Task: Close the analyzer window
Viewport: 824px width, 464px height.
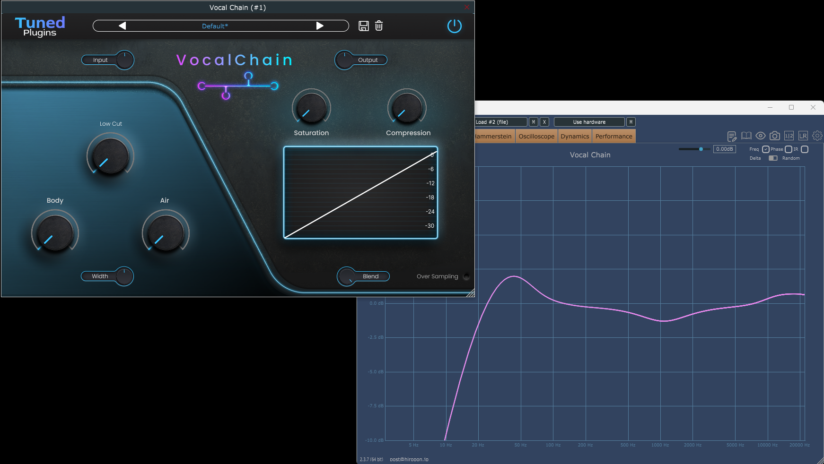Action: 813,107
